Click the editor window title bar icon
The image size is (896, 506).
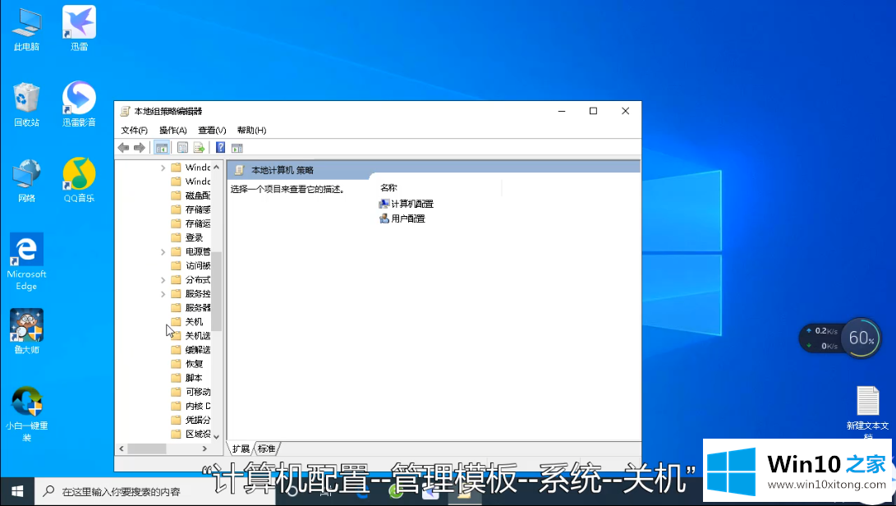[x=125, y=111]
